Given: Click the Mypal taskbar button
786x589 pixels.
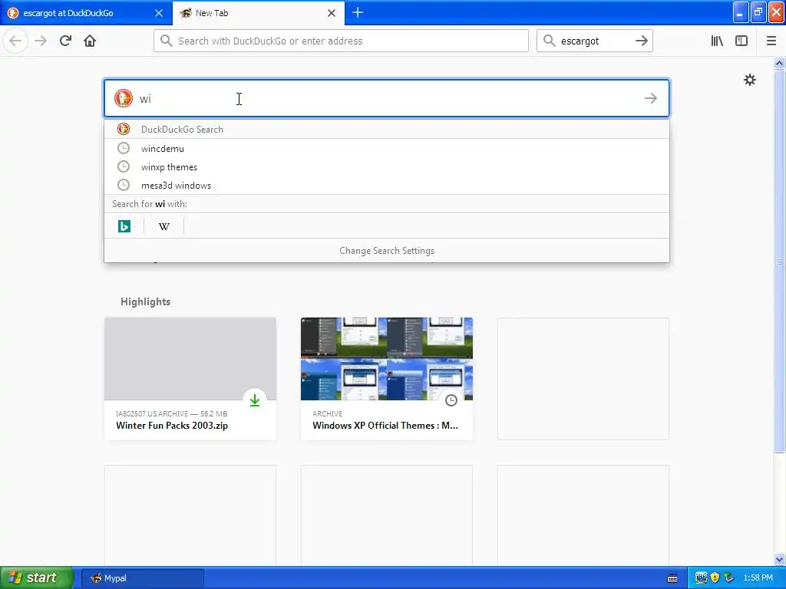Looking at the screenshot, I should [142, 578].
